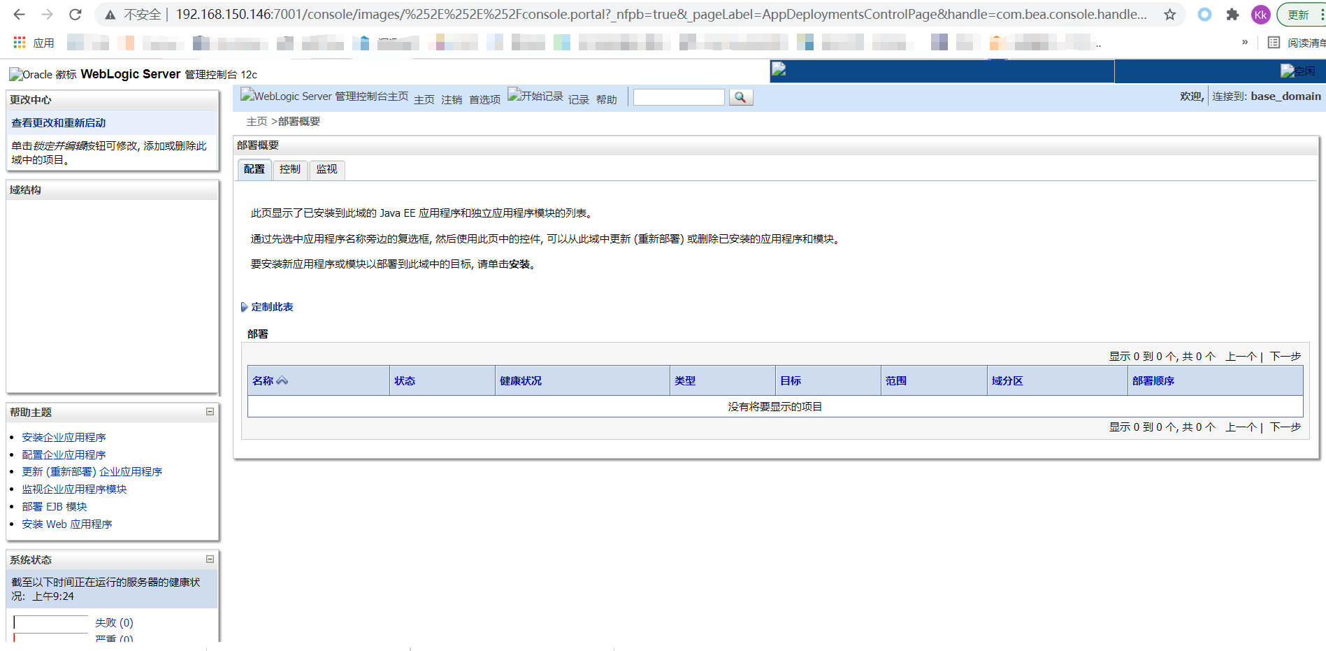Reload the current page
This screenshot has width=1326, height=651.
[x=75, y=15]
